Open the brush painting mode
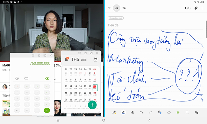Viewport: 207px width, 124px height. 124,8
